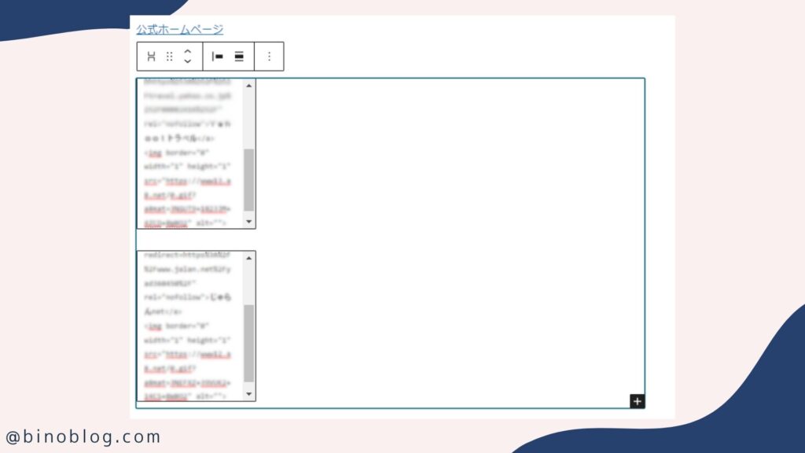Move block down with the down chevron
Screen dimensions: 805x453
188,61
